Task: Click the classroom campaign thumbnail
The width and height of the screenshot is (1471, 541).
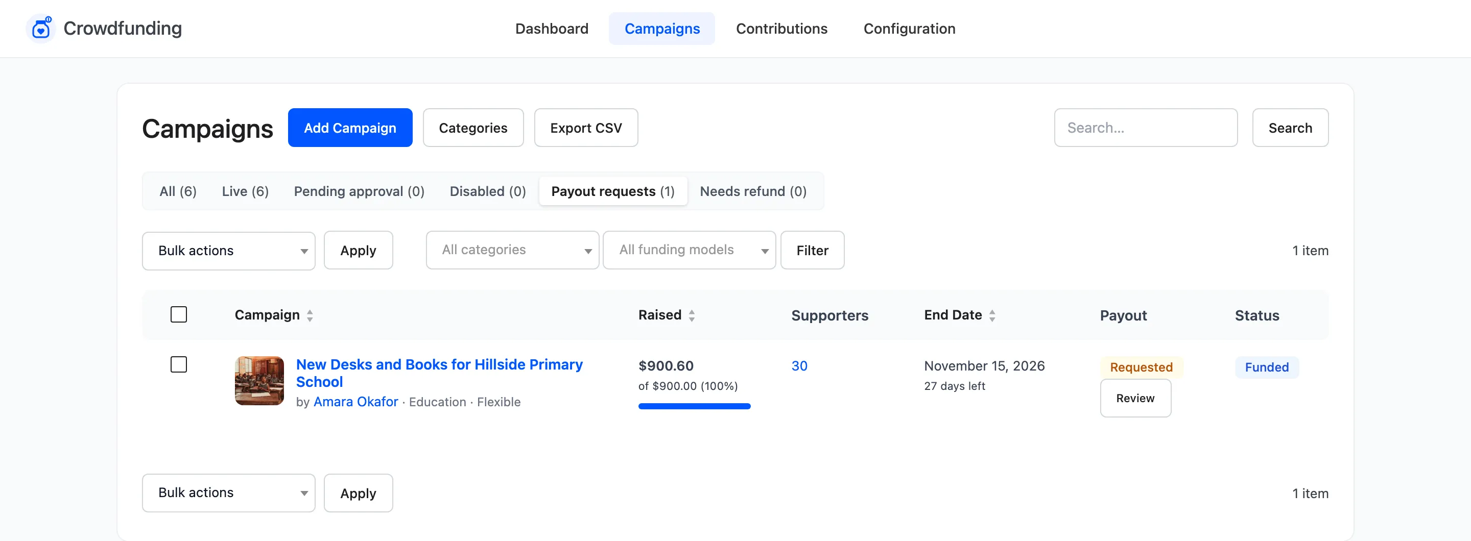Action: pyautogui.click(x=259, y=381)
